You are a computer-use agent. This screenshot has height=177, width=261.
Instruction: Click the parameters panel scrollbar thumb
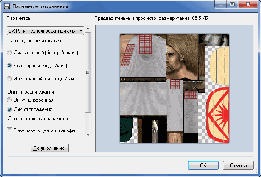[88, 72]
